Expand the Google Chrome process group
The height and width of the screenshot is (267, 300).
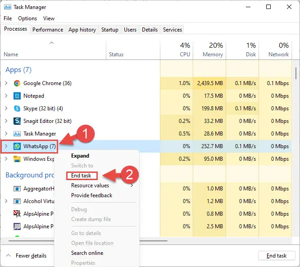pos(6,83)
